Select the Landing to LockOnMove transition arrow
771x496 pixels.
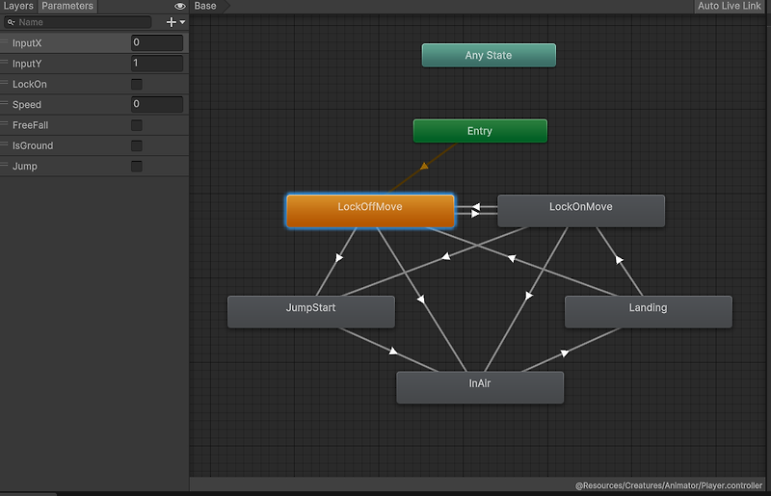point(619,260)
